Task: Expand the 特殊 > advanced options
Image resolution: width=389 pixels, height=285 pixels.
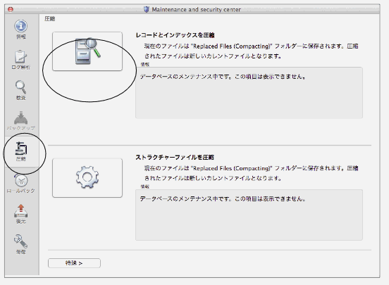Action: point(74,263)
